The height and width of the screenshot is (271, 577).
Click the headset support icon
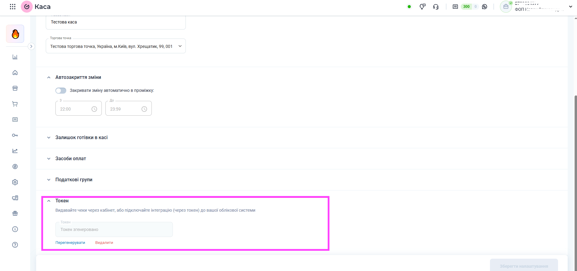click(x=436, y=7)
